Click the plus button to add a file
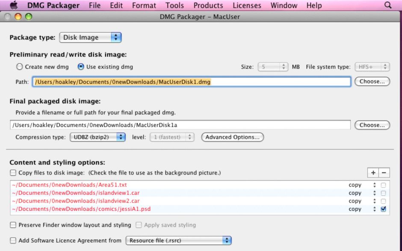The height and width of the screenshot is (251, 402). coord(373,173)
